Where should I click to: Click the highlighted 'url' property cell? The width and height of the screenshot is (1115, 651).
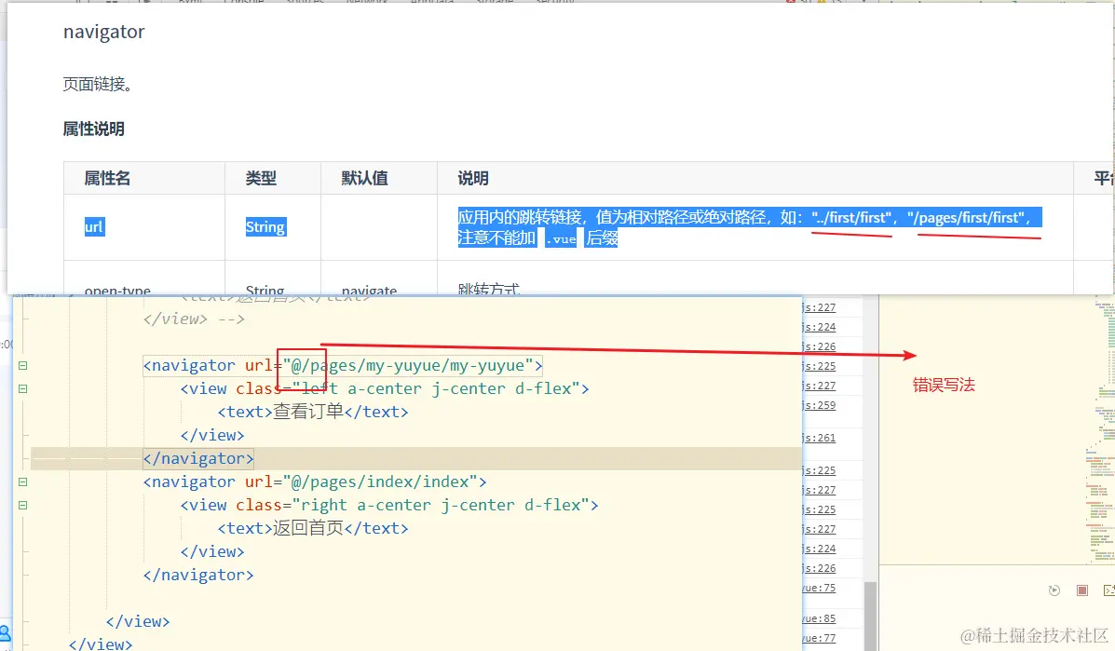coord(94,226)
